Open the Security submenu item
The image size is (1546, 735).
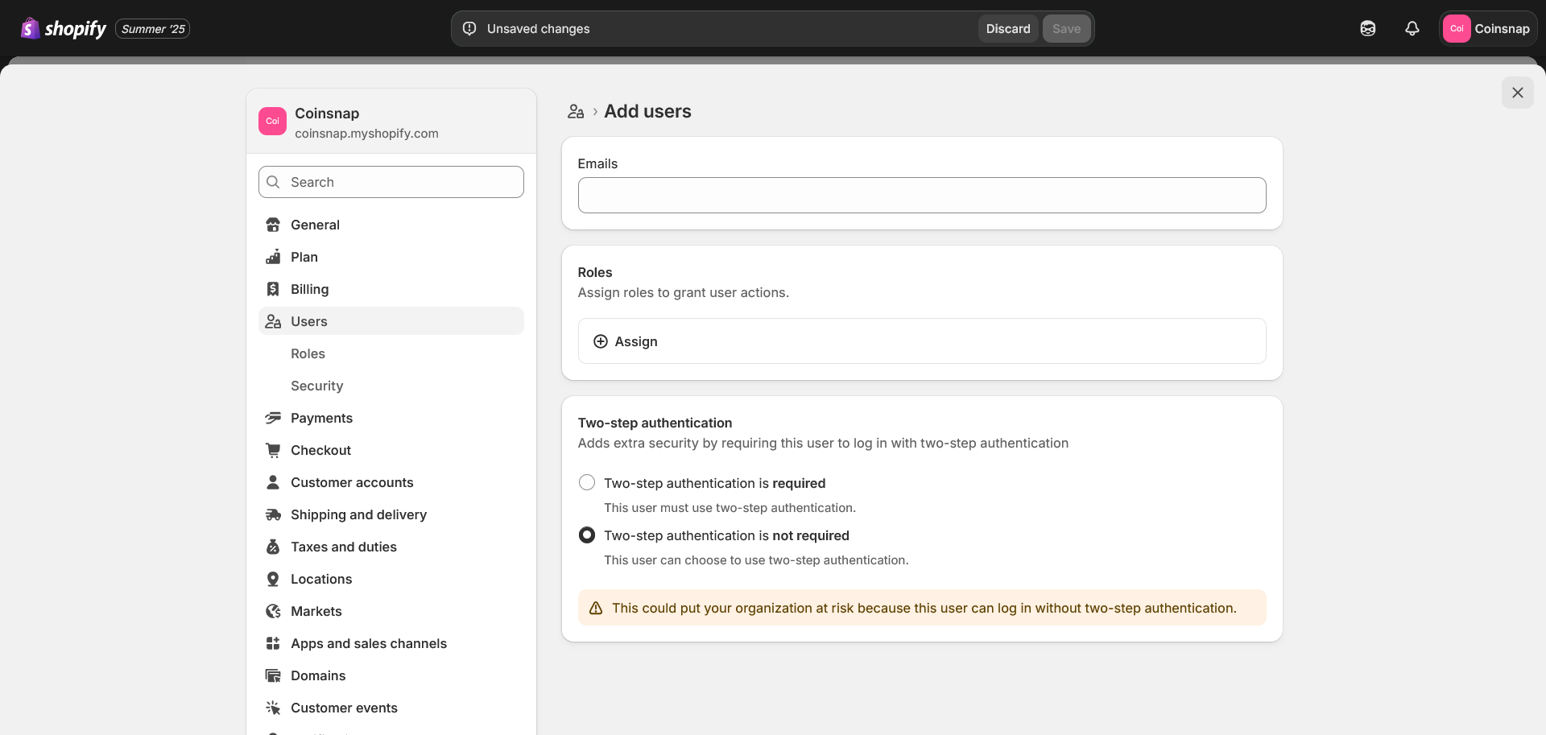tap(316, 386)
